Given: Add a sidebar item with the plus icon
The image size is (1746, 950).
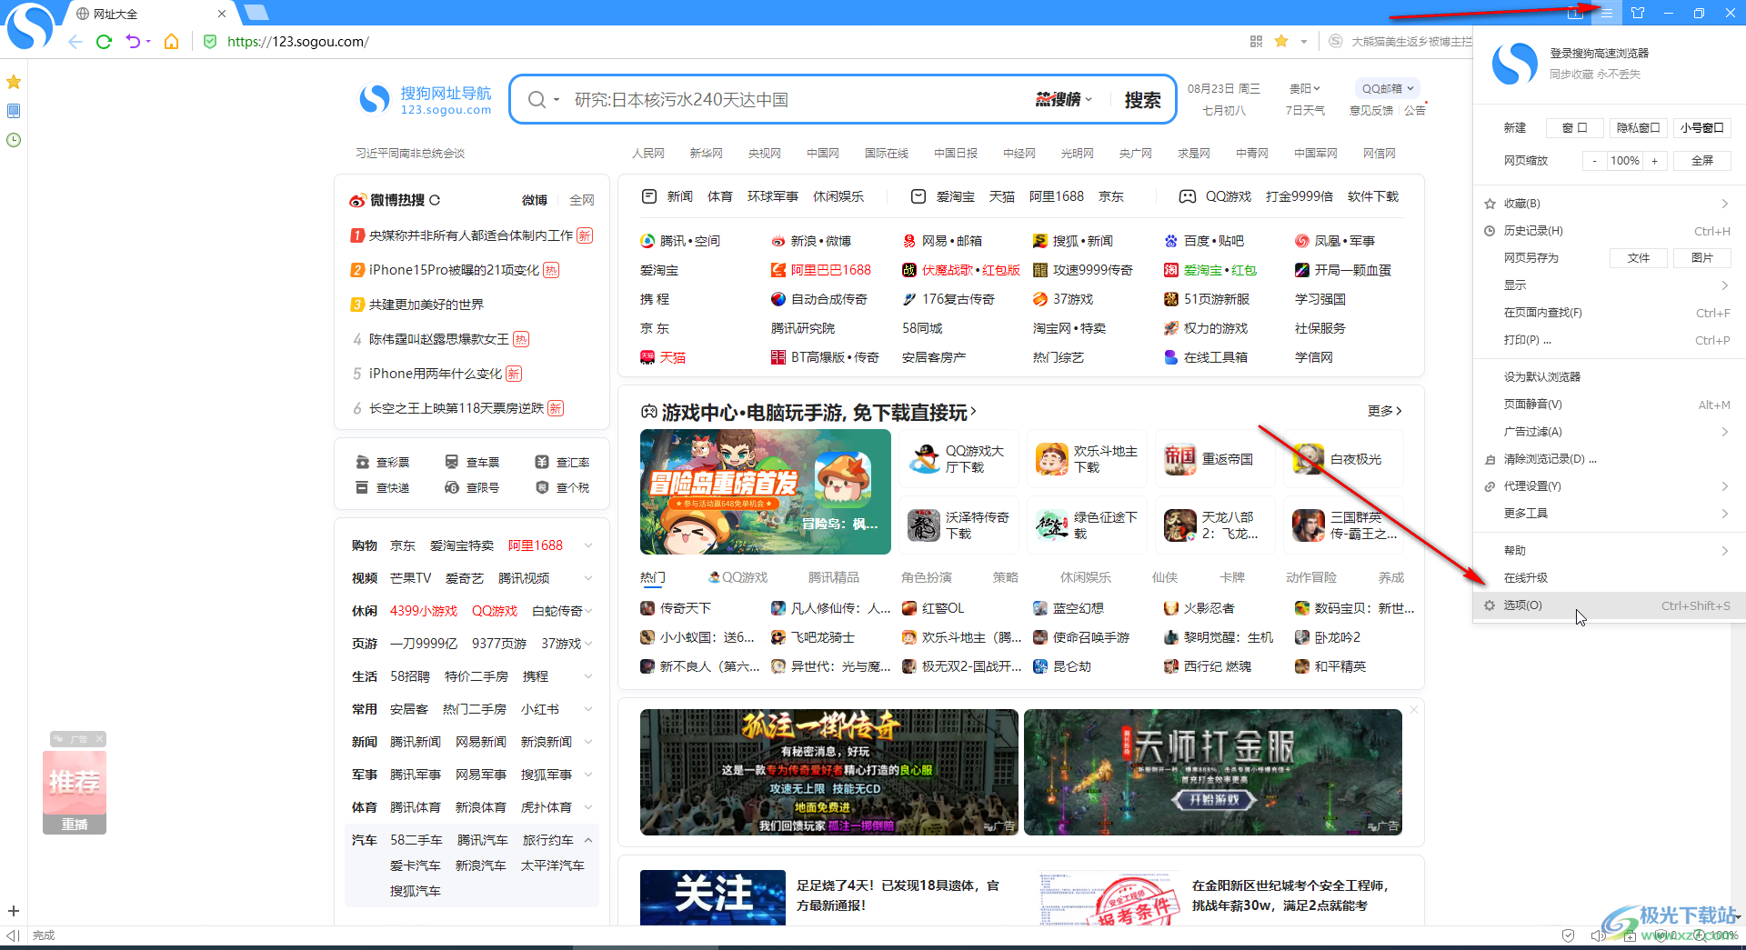Looking at the screenshot, I should [x=14, y=911].
